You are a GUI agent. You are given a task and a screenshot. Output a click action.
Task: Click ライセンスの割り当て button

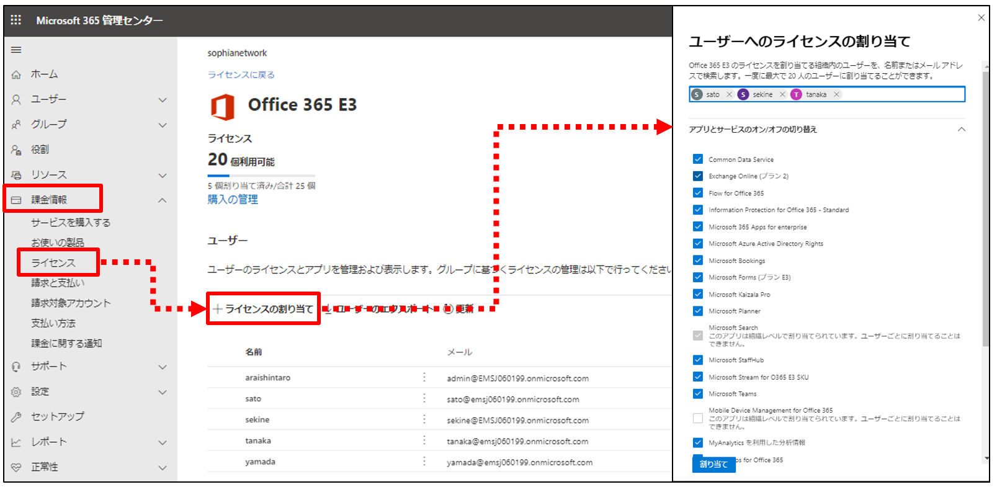pos(263,308)
